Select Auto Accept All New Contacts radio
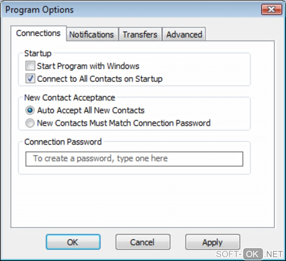The width and height of the screenshot is (286, 261). coord(30,110)
